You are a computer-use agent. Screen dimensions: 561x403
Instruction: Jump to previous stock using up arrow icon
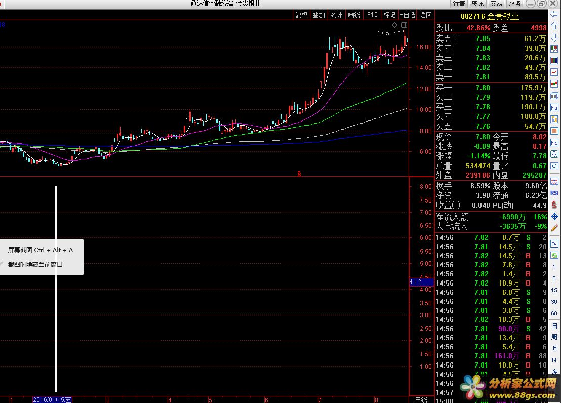pyautogui.click(x=554, y=26)
